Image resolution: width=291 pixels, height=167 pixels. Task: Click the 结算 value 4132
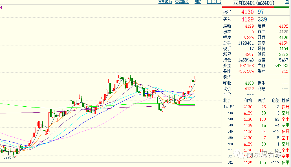point(284,26)
